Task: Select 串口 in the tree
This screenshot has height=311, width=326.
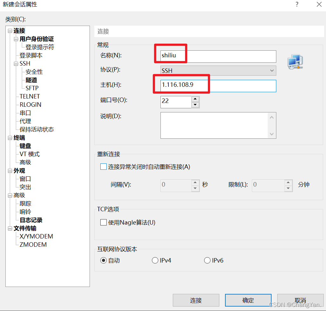Action: click(25, 113)
